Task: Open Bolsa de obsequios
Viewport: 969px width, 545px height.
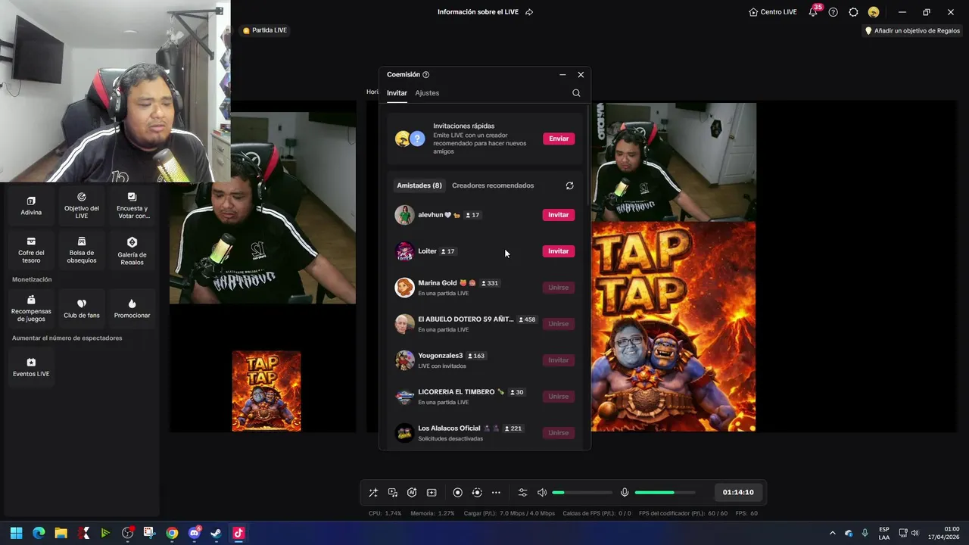Action: pyautogui.click(x=82, y=251)
